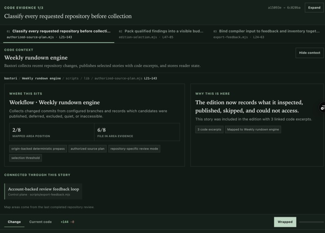The height and width of the screenshot is (233, 325).
Task: Toggle the Wrapped line mode
Action: click(x=285, y=222)
